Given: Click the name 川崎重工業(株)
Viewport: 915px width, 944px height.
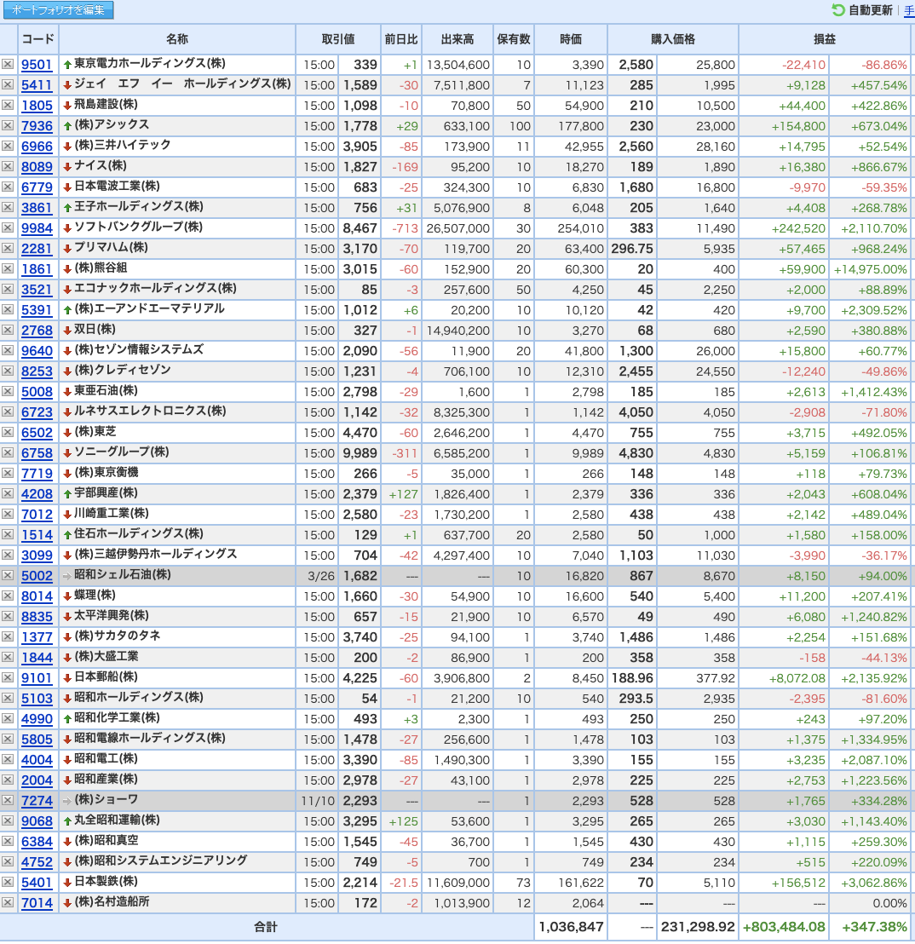Looking at the screenshot, I should click(112, 513).
